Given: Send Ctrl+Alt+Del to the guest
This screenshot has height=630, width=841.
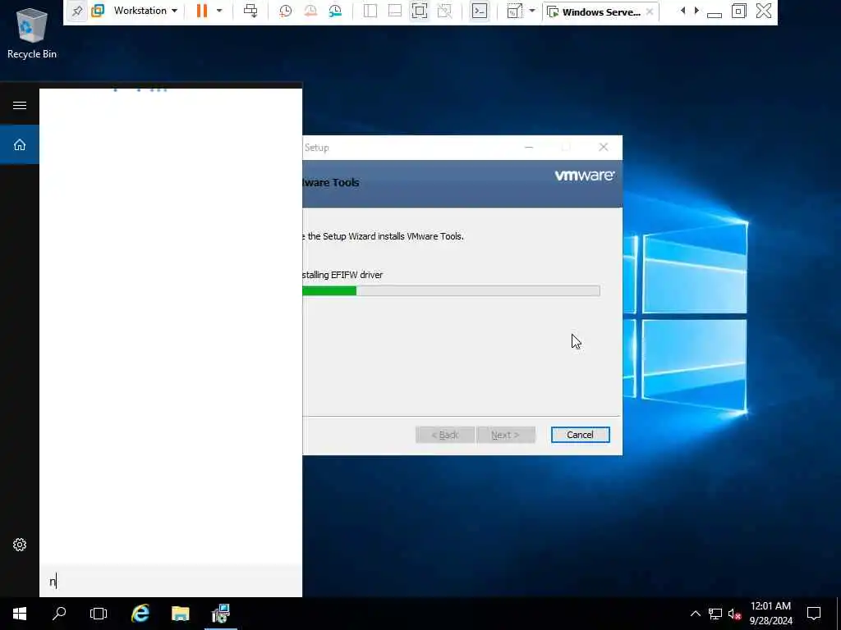Looking at the screenshot, I should [250, 11].
